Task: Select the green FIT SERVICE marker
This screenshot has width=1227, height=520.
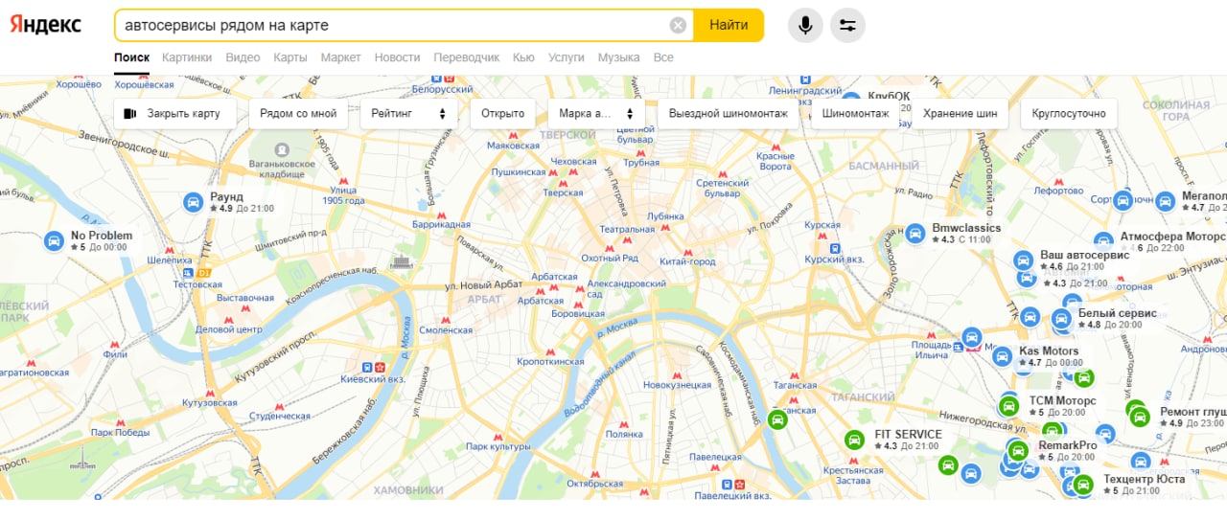Action: pos(853,441)
